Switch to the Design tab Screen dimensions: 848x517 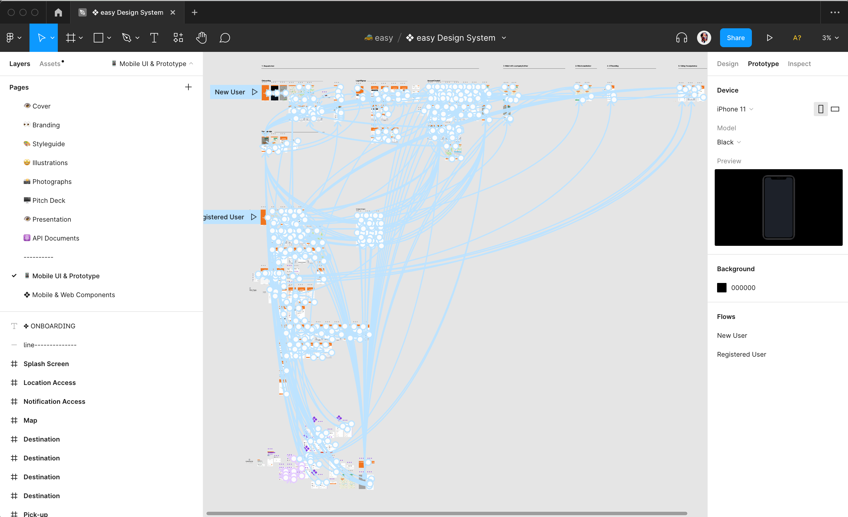pos(727,64)
